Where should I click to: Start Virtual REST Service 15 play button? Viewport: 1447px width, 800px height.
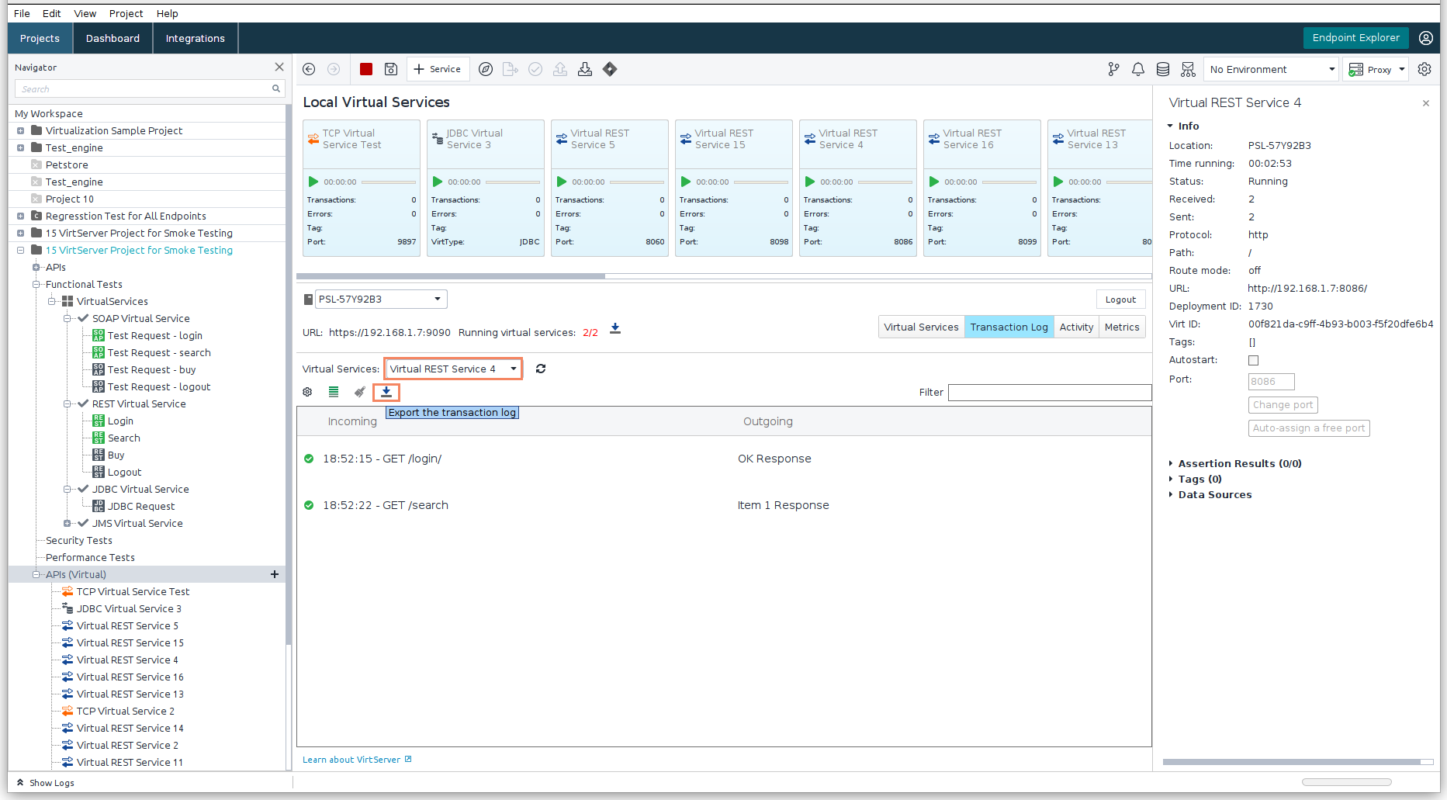coord(686,182)
